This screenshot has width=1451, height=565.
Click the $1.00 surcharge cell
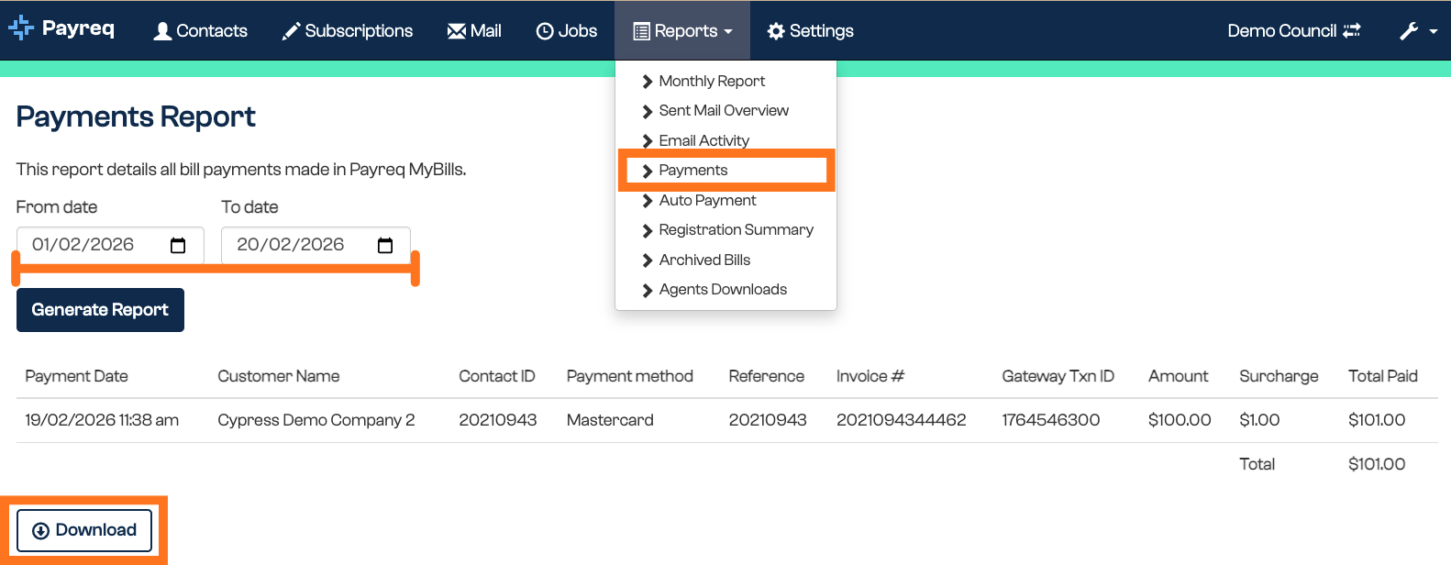click(1259, 420)
